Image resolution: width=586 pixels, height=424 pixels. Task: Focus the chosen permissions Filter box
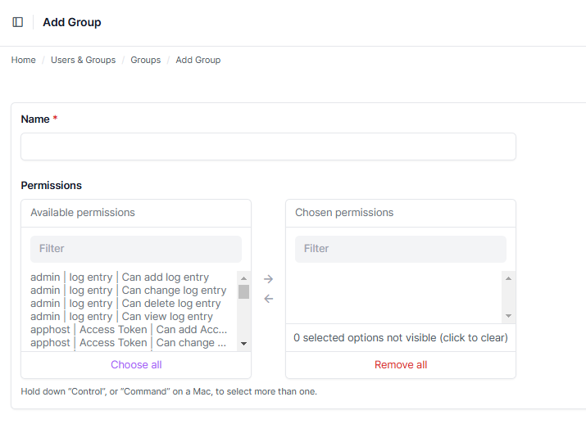point(400,249)
